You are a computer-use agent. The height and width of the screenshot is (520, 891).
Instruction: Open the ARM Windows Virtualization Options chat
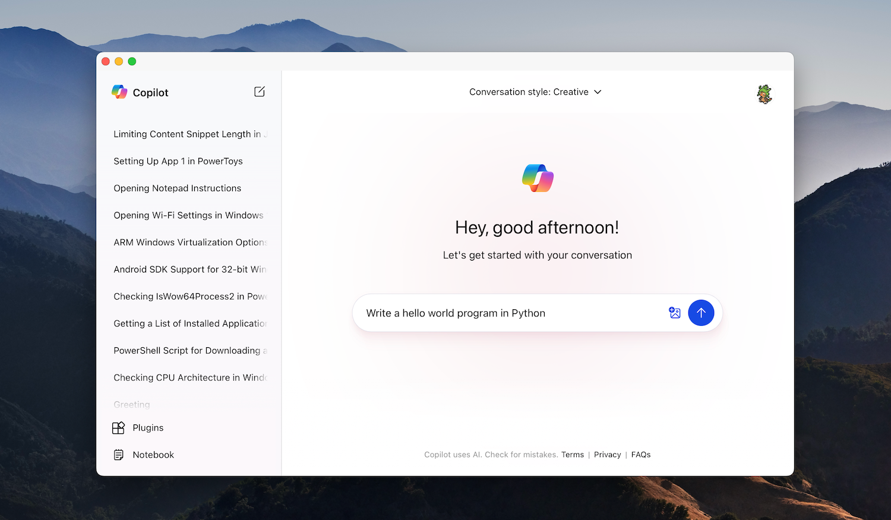pos(190,242)
